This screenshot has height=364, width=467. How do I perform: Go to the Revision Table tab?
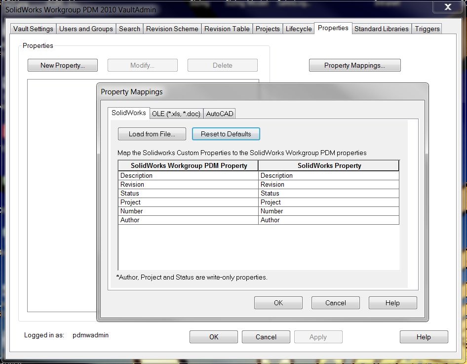(x=227, y=29)
